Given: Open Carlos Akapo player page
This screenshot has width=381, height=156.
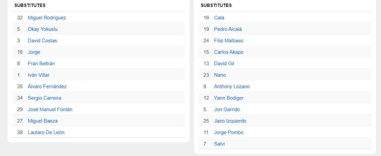Looking at the screenshot, I should click(229, 52).
